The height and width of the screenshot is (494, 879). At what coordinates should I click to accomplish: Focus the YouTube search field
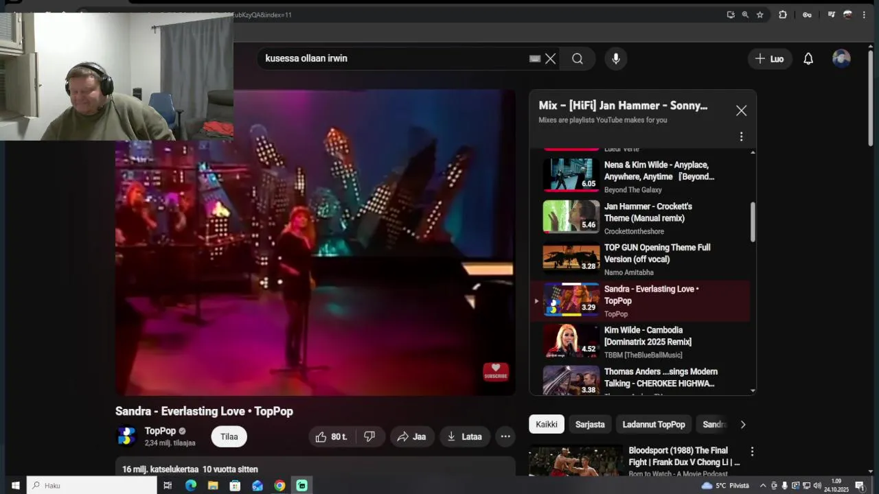click(395, 59)
